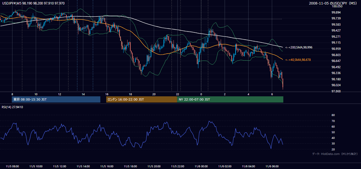The height and width of the screenshot is (169, 361).
Task: Click the RSI axis level 80
Action: (333, 115)
